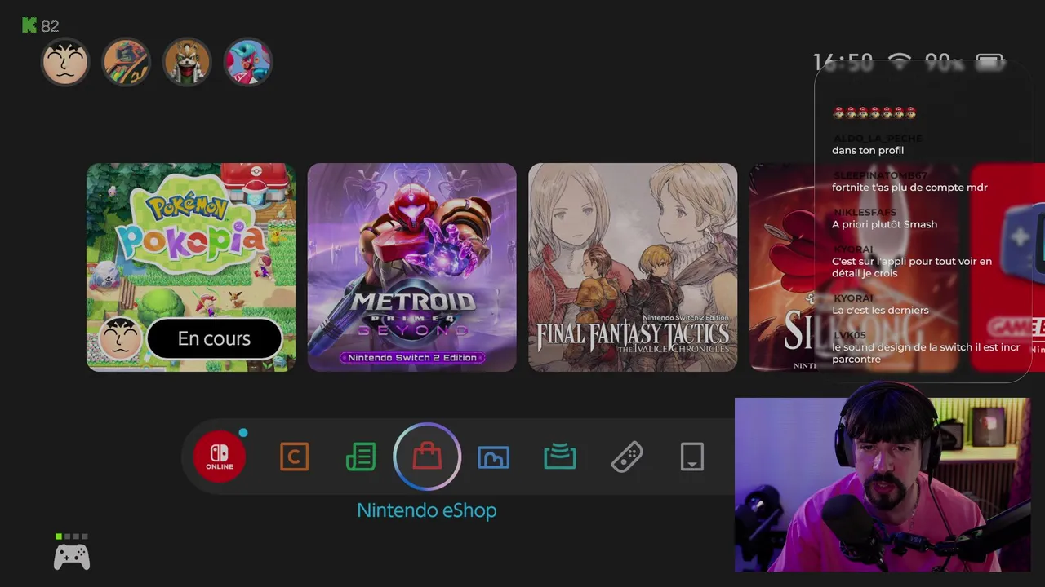Image resolution: width=1045 pixels, height=587 pixels.
Task: Click the Wi-Fi signal status icon
Action: tap(900, 62)
